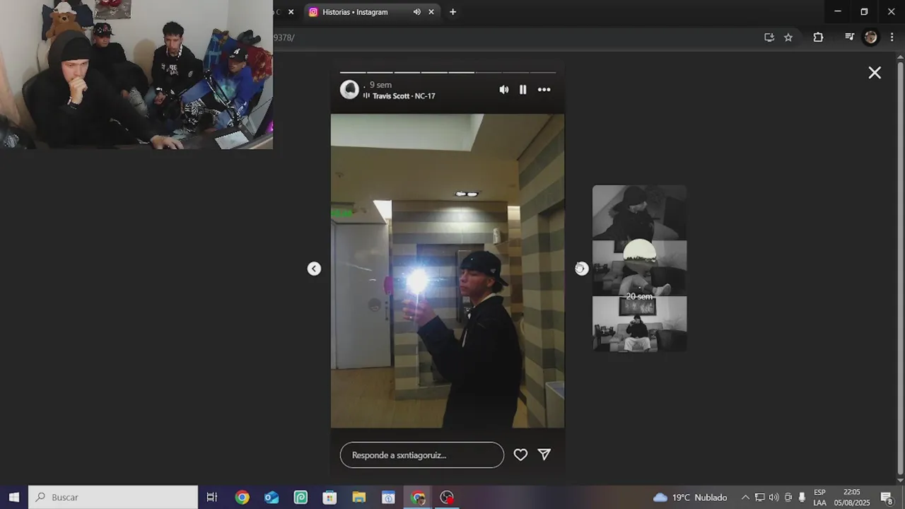
Task: Open the next user's story preview thumbnail
Action: tap(639, 268)
